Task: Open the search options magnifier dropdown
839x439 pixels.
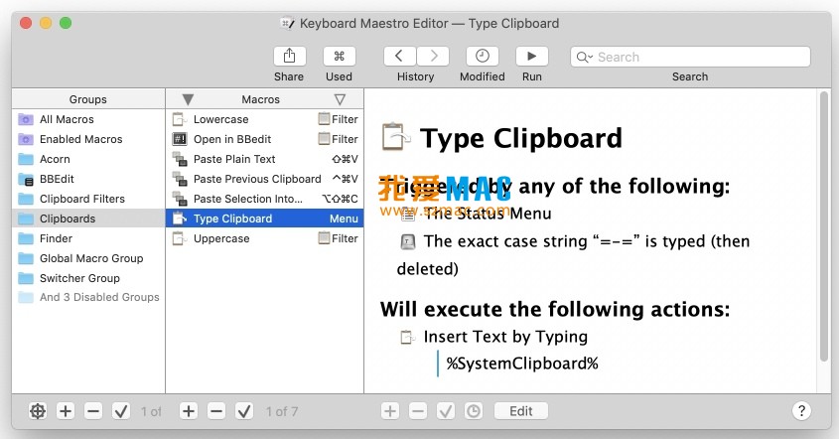Action: 584,57
